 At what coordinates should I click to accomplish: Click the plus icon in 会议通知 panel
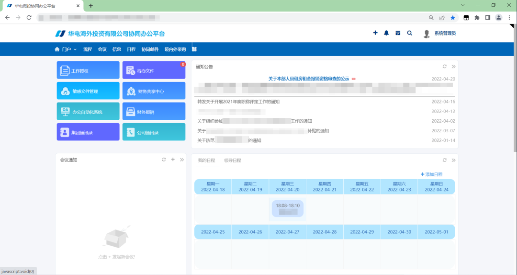[173, 160]
